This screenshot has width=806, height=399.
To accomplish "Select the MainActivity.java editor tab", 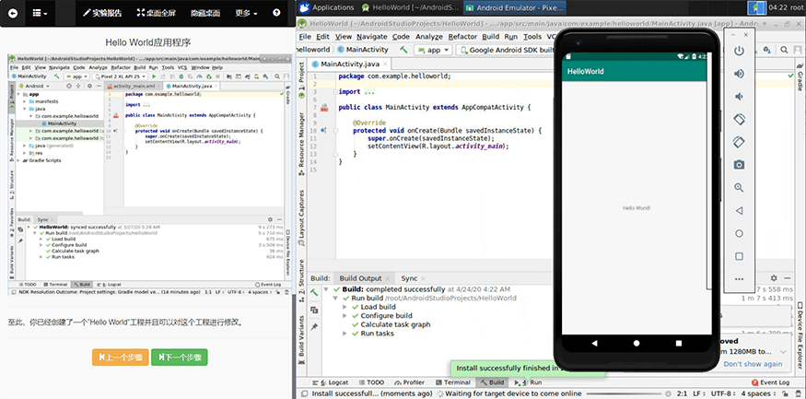I will point(349,65).
